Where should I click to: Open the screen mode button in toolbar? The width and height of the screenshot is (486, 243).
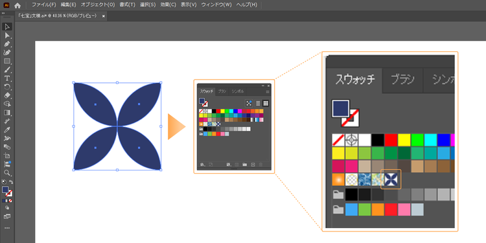coord(7,216)
